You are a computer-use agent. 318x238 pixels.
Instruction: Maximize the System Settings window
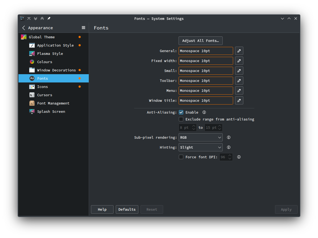(289, 18)
